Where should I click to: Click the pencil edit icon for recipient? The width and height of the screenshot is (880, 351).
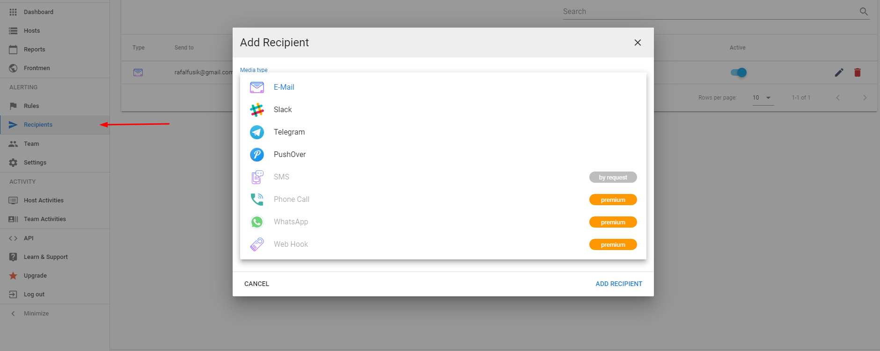[x=839, y=72]
